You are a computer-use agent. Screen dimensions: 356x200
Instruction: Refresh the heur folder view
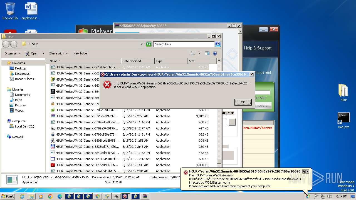click(x=149, y=44)
